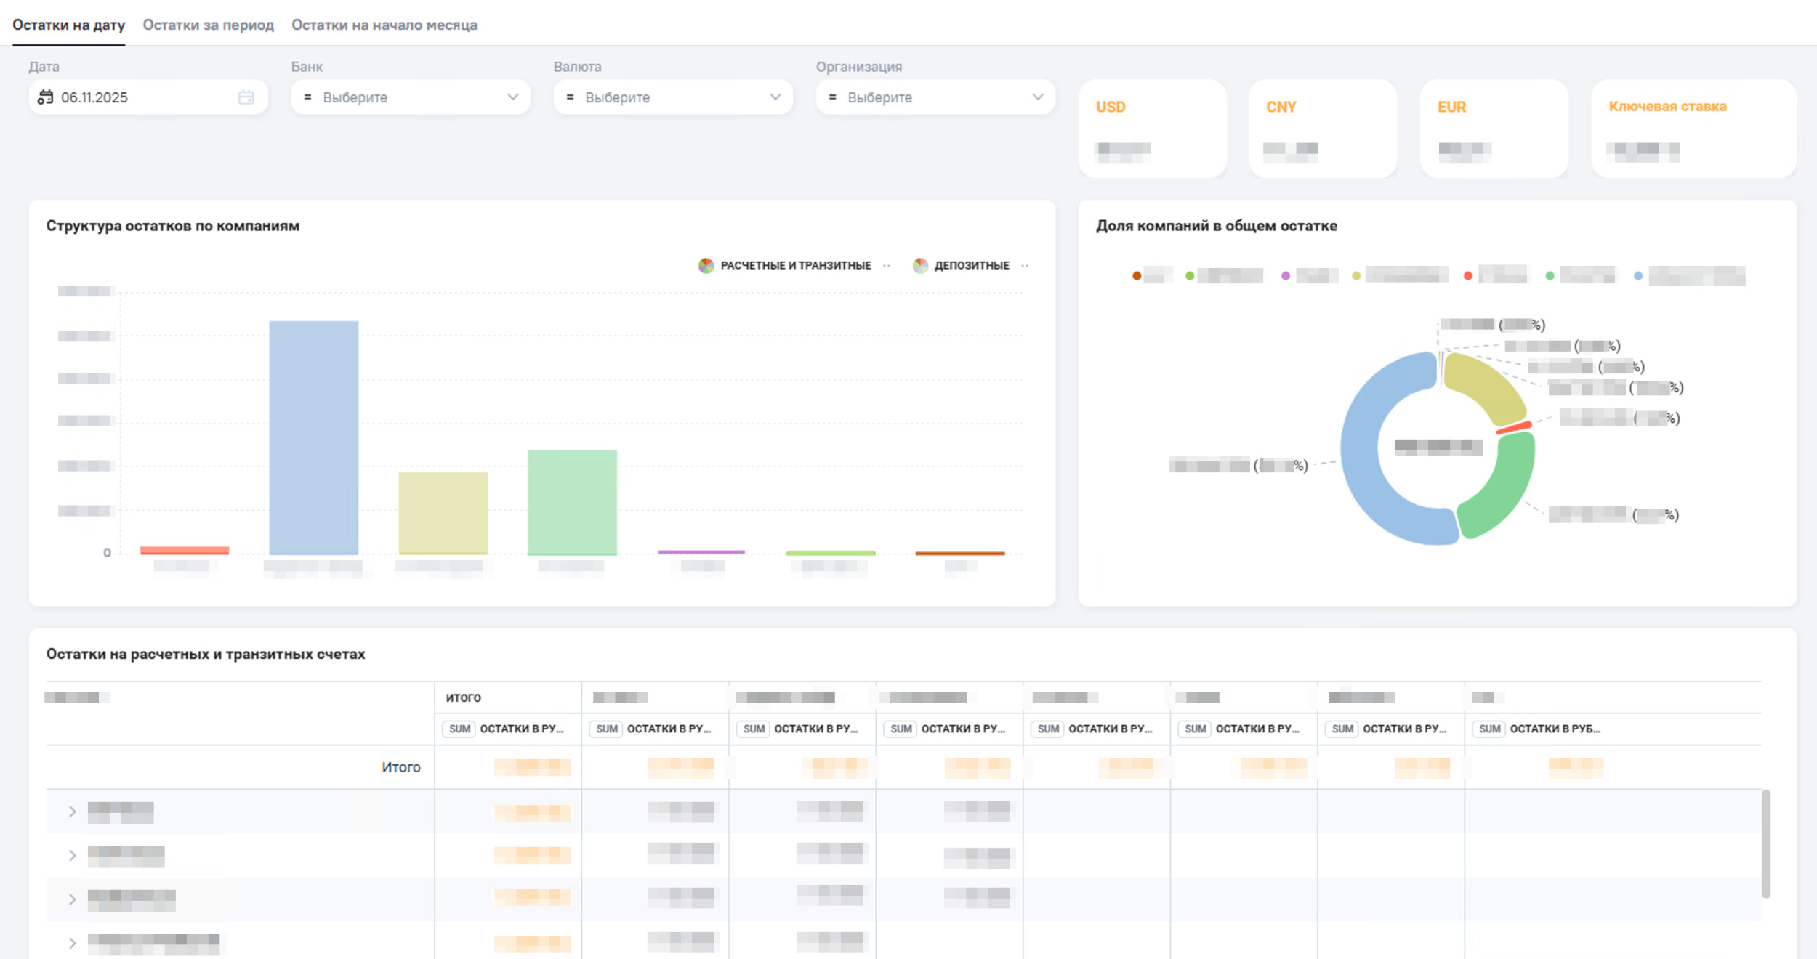Click the tall blue bar in the chart
Viewport: 1817px width, 959px height.
coord(313,436)
